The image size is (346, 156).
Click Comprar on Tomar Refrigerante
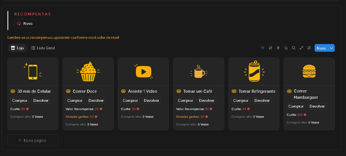point(241,100)
